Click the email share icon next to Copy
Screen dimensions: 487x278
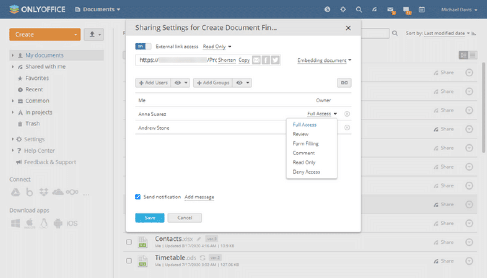256,60
